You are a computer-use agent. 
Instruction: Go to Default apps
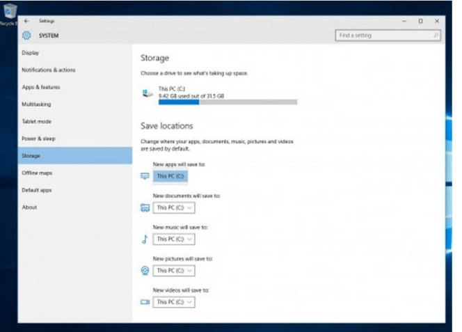click(x=75, y=190)
